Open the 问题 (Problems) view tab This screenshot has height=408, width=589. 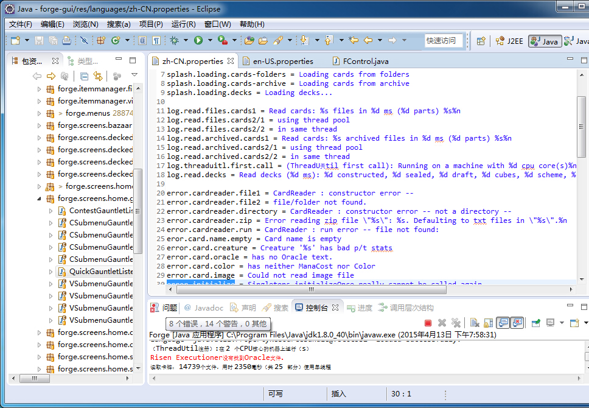pos(165,308)
